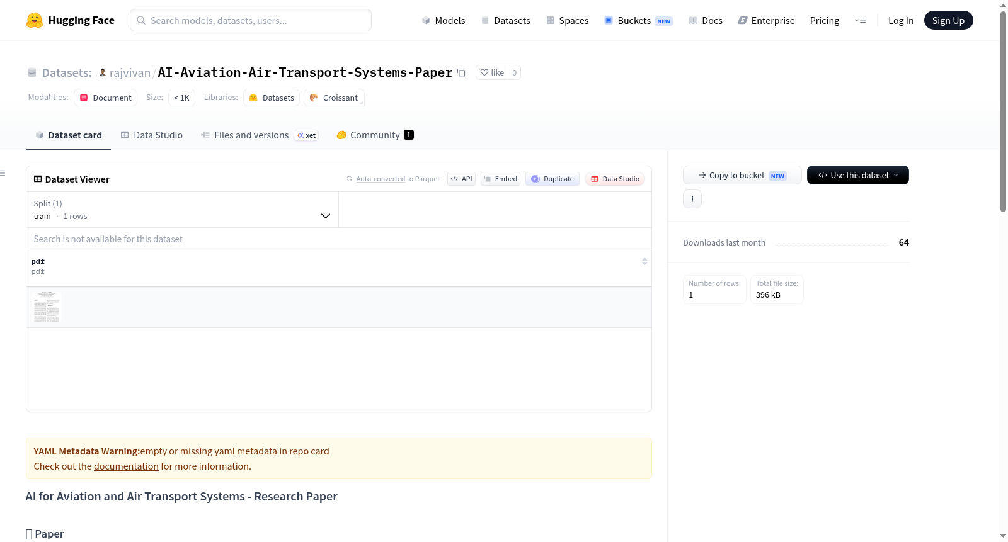Follow the documentation link in YAML warning
Image resolution: width=1008 pixels, height=542 pixels.
coord(126,466)
